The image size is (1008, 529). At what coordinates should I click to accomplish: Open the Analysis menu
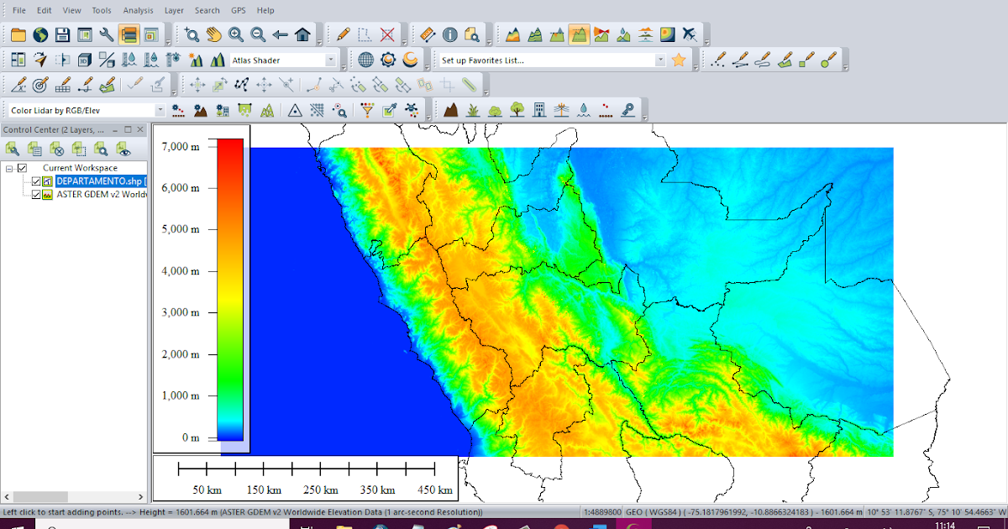[138, 10]
